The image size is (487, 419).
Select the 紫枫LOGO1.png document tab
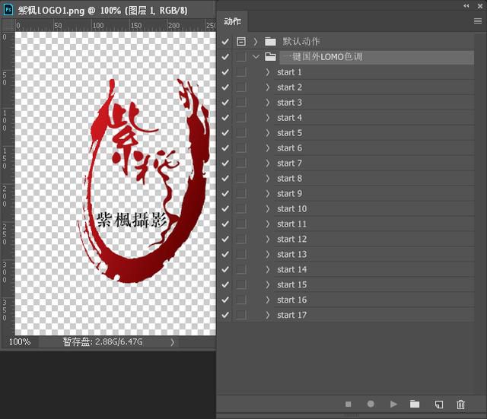click(x=103, y=10)
